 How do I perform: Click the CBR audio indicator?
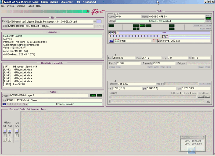[93, 95]
